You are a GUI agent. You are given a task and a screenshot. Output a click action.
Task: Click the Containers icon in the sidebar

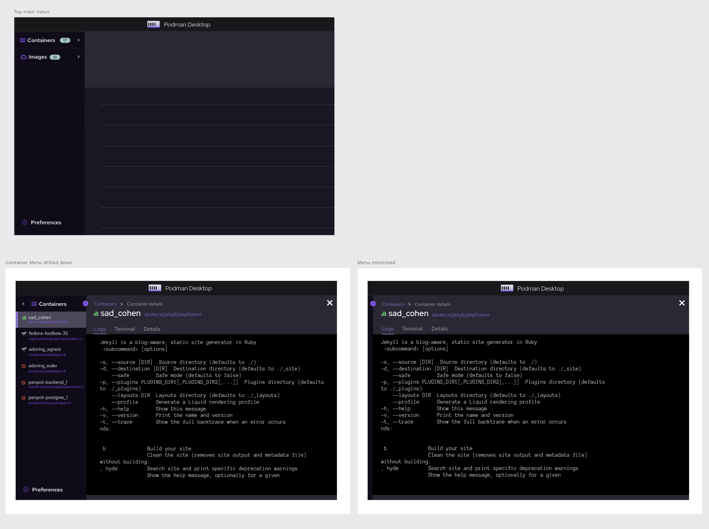(22, 40)
